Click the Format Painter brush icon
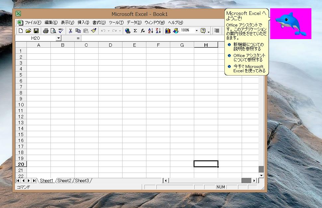322x208 pixels. (x=94, y=31)
